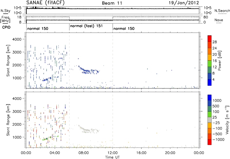
Task: Click the Velocity [m s-1] colorbar title
Action: tap(227, 120)
